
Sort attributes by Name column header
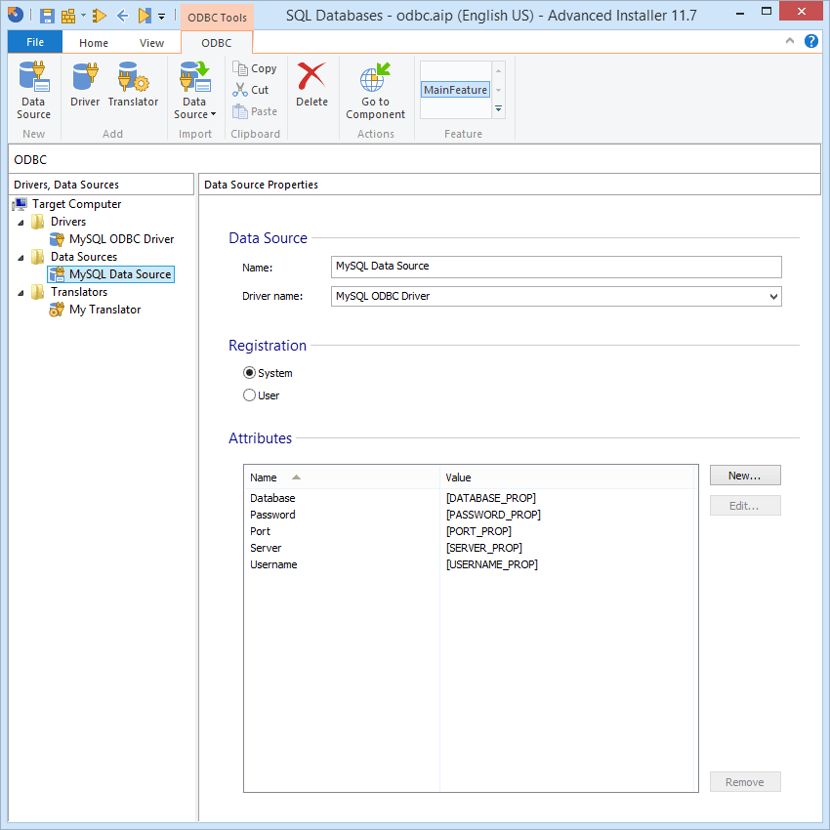(x=342, y=477)
